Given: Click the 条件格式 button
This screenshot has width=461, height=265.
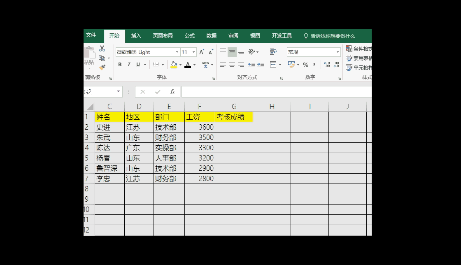Looking at the screenshot, I should pos(359,49).
